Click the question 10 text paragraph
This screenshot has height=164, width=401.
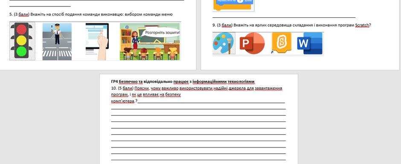(x=197, y=95)
